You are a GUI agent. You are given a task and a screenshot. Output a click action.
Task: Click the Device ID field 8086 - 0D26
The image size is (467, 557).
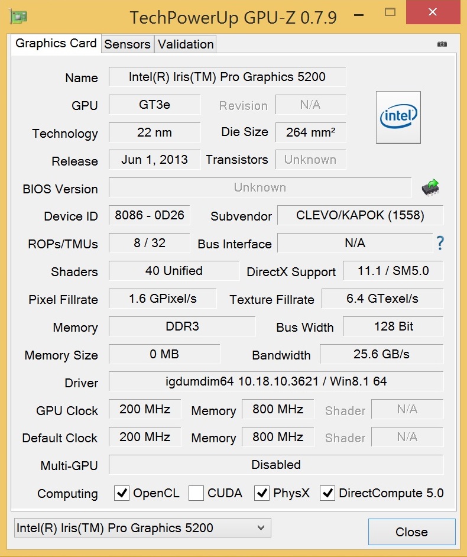149,215
